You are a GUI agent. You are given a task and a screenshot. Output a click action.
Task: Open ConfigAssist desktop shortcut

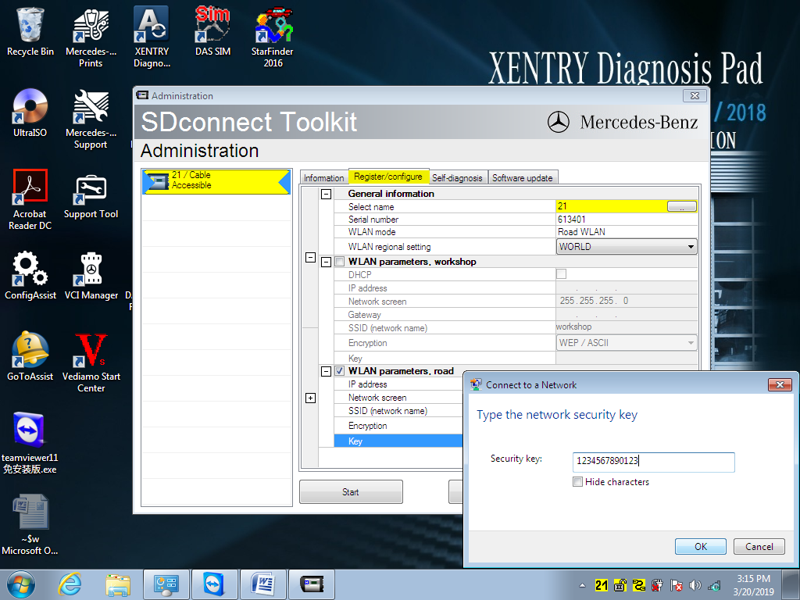pos(30,275)
